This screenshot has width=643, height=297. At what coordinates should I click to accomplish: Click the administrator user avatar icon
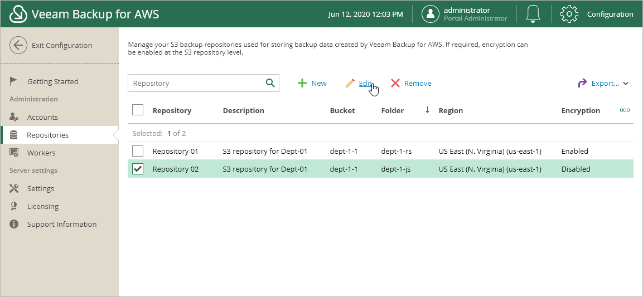click(431, 14)
